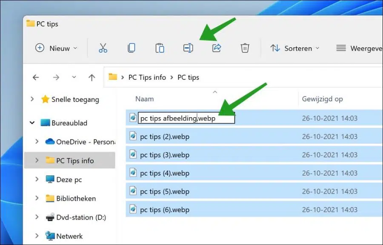Screen dimensions: 383x245
Task: Click file icon of pc tips (3).webp
Action: (133, 154)
